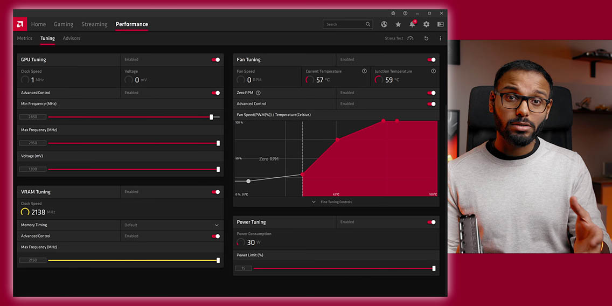Expand Fine Tuning Controls
612x306 pixels.
(x=332, y=202)
